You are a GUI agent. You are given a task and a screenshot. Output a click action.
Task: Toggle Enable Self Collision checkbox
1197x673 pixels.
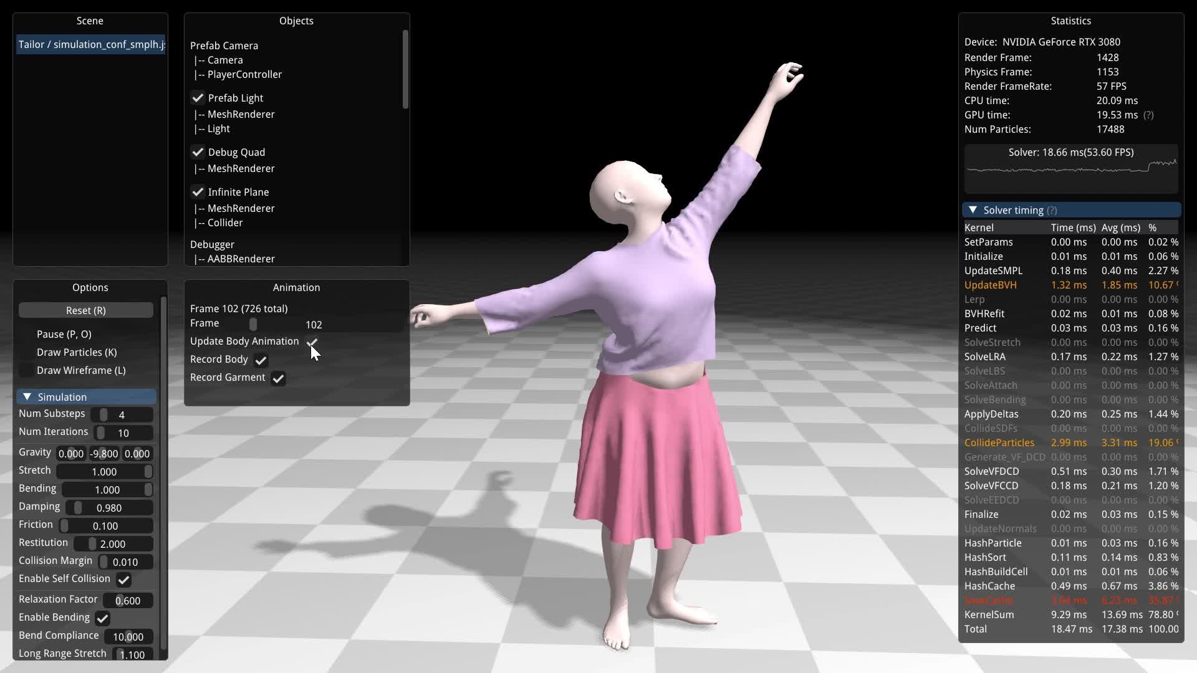[x=123, y=580]
